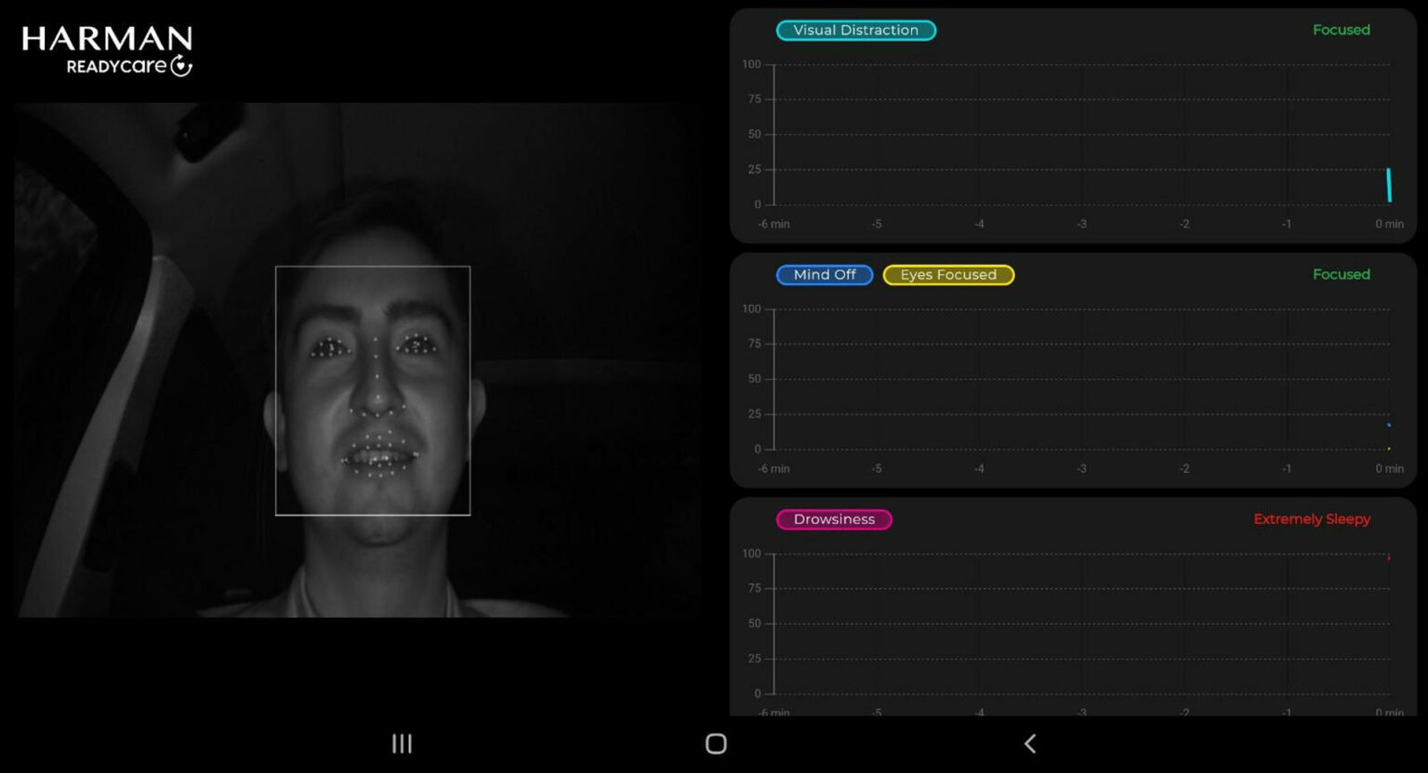This screenshot has width=1428, height=773.
Task: Open the Android recent apps button
Action: coord(401,743)
